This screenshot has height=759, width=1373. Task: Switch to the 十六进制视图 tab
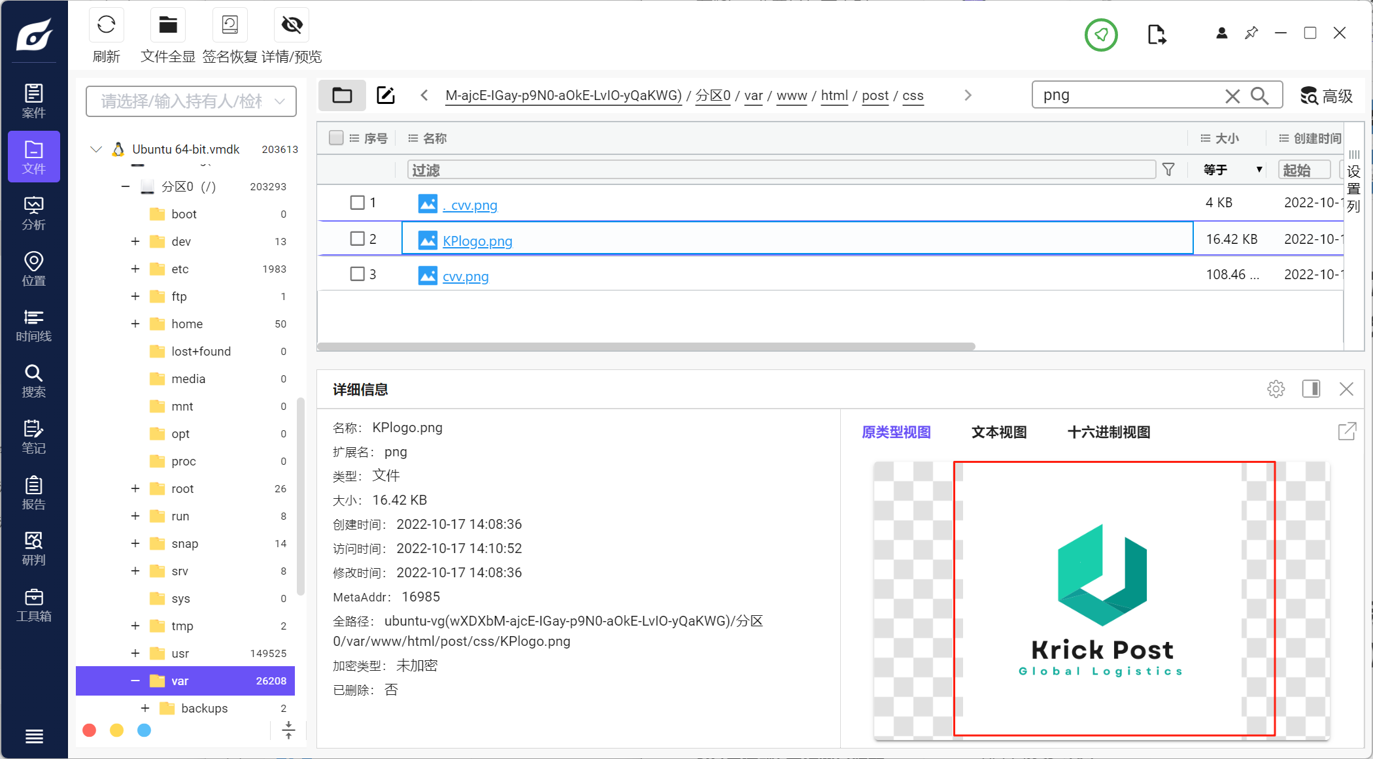point(1108,432)
